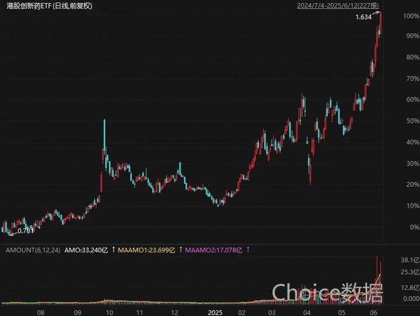Click the 0% label on price axis
Screen dimensions: 420x316
point(407,227)
